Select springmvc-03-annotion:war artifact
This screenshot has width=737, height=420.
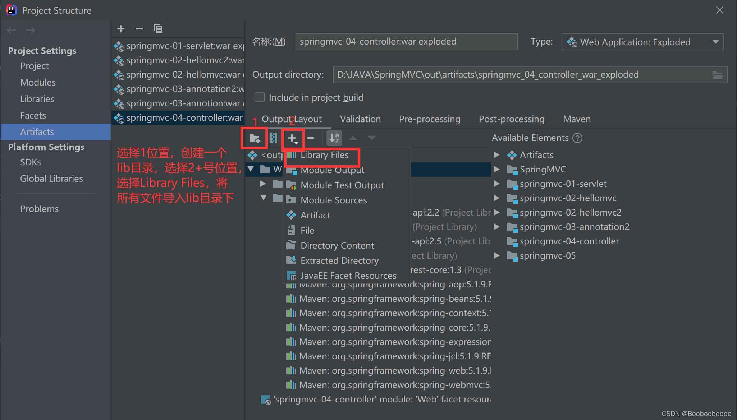click(178, 103)
